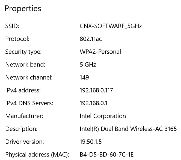Select the Protocol value 802.11ac
This screenshot has height=160, width=181.
tap(91, 39)
